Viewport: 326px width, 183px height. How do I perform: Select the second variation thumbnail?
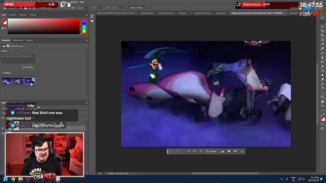pos(18,81)
